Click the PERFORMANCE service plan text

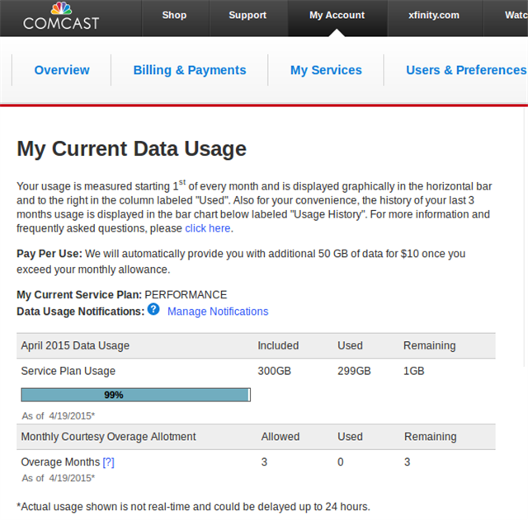(x=186, y=295)
